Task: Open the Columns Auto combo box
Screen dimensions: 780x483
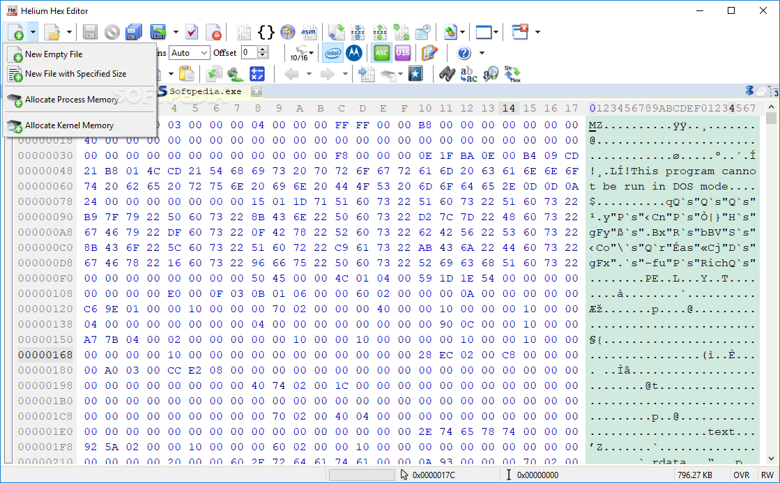Action: coord(189,53)
